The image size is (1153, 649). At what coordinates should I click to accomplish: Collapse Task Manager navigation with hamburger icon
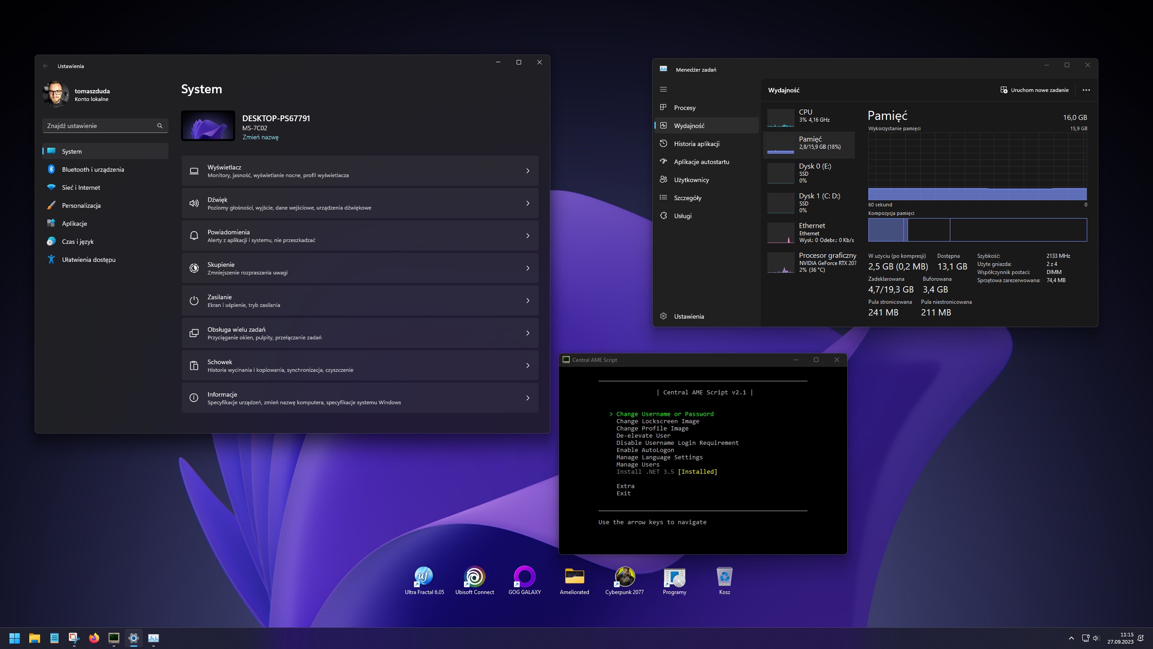coord(663,89)
